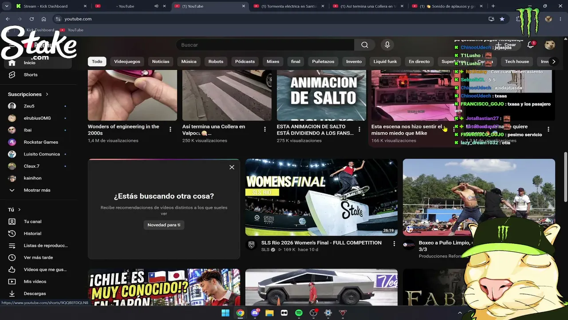Open the Boxeo a Puño Limpio thumbnail
Viewport: 568px width, 320px height.
[479, 197]
